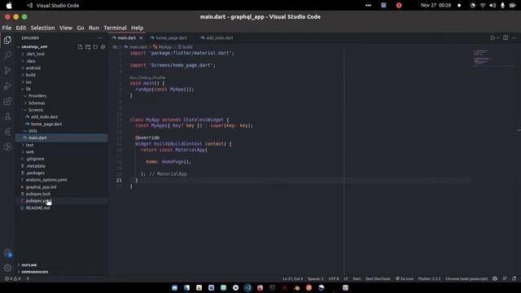
Task: Open home_page.dart in Explorer tree
Action: [46, 124]
